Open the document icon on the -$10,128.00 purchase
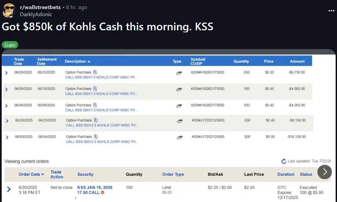This screenshot has height=202, width=337. [96, 137]
